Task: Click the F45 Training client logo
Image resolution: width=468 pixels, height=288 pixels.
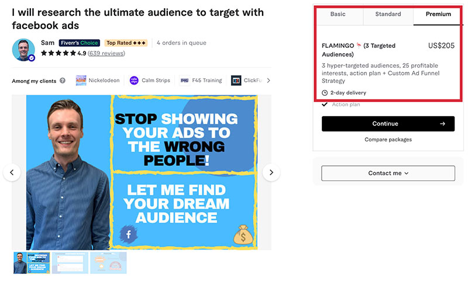Action: coord(184,81)
